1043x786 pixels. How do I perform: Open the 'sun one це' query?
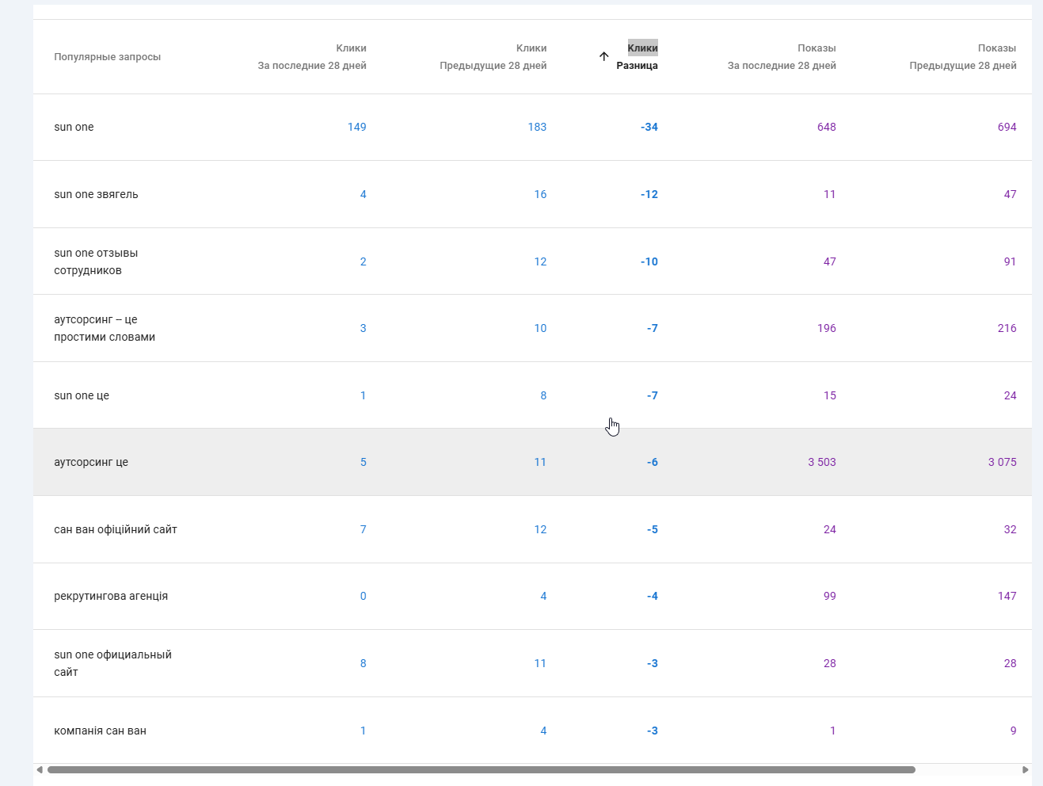tap(82, 395)
